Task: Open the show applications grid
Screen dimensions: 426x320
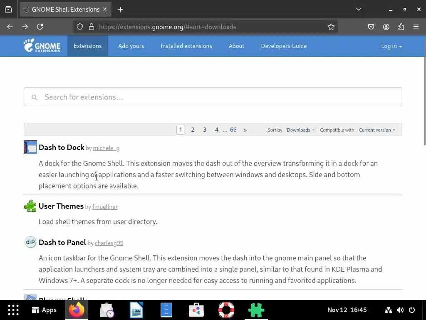Action: click(13, 310)
